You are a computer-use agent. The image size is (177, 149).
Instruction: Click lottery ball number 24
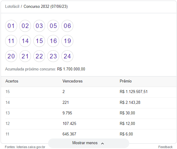67,56
